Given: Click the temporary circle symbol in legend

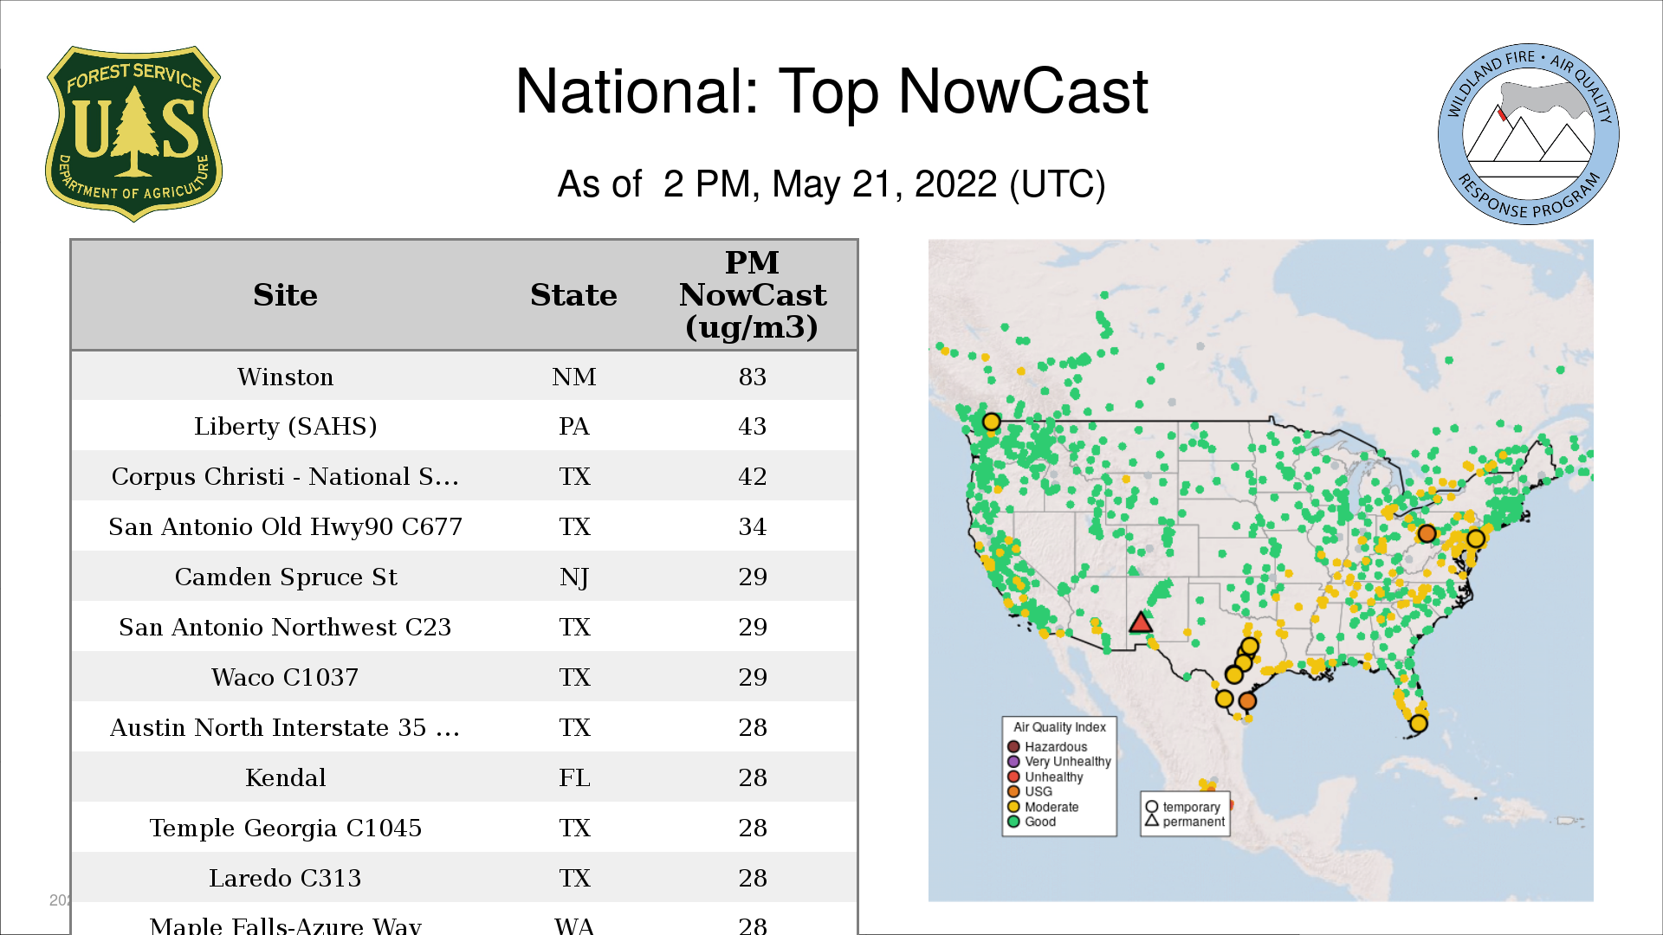Looking at the screenshot, I should tap(1152, 807).
